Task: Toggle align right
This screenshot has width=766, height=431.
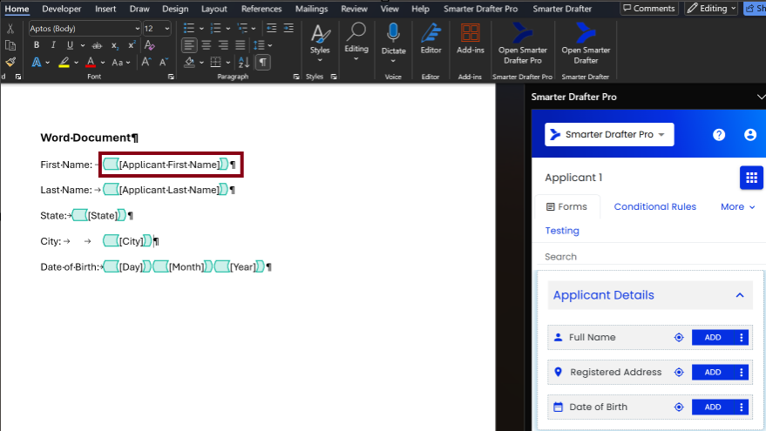Action: 223,45
